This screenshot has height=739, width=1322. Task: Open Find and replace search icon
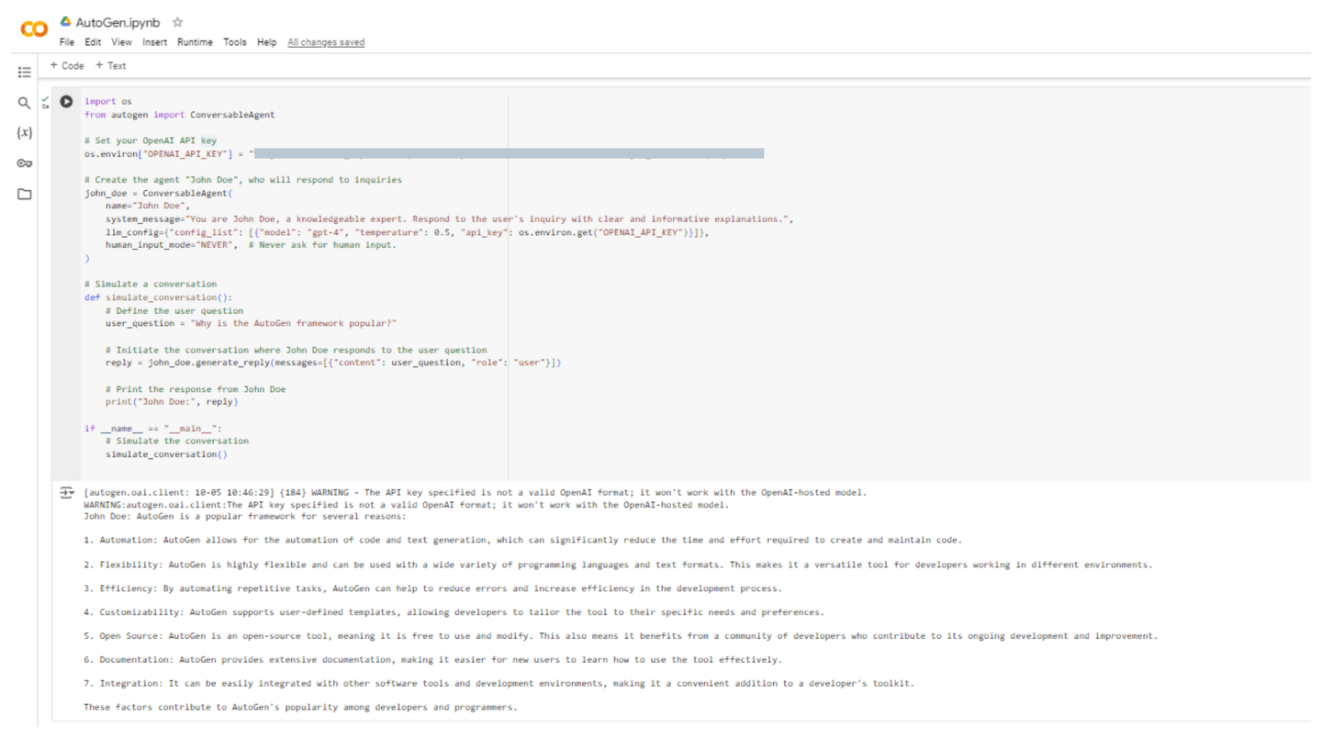point(25,103)
